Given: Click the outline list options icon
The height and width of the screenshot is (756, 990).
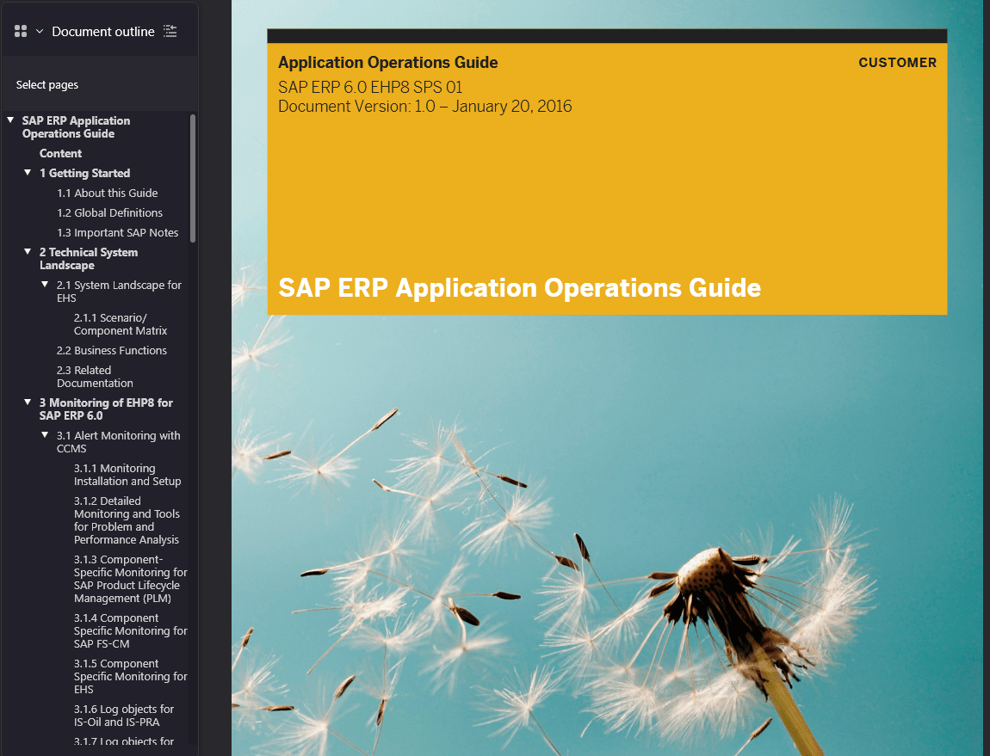Looking at the screenshot, I should coord(170,31).
